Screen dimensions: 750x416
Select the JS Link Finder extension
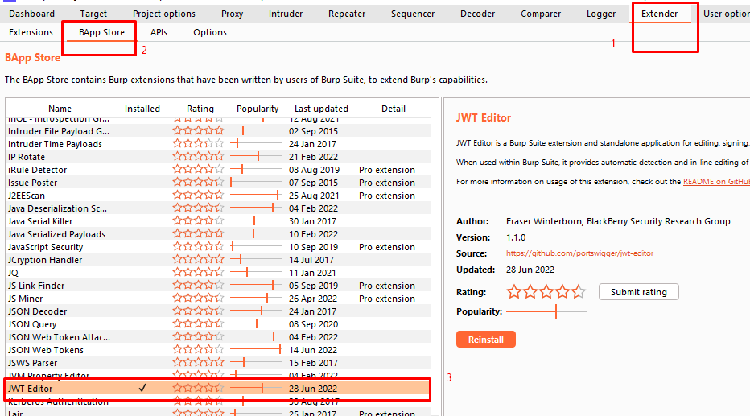(218, 286)
